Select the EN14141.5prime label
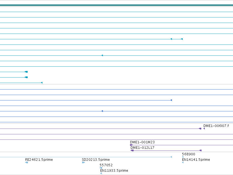Image resolution: width=233 pixels, height=175 pixels. pos(196,160)
